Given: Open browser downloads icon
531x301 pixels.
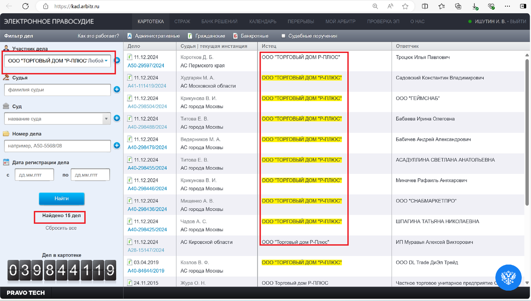Looking at the screenshot, I should pyautogui.click(x=474, y=7).
